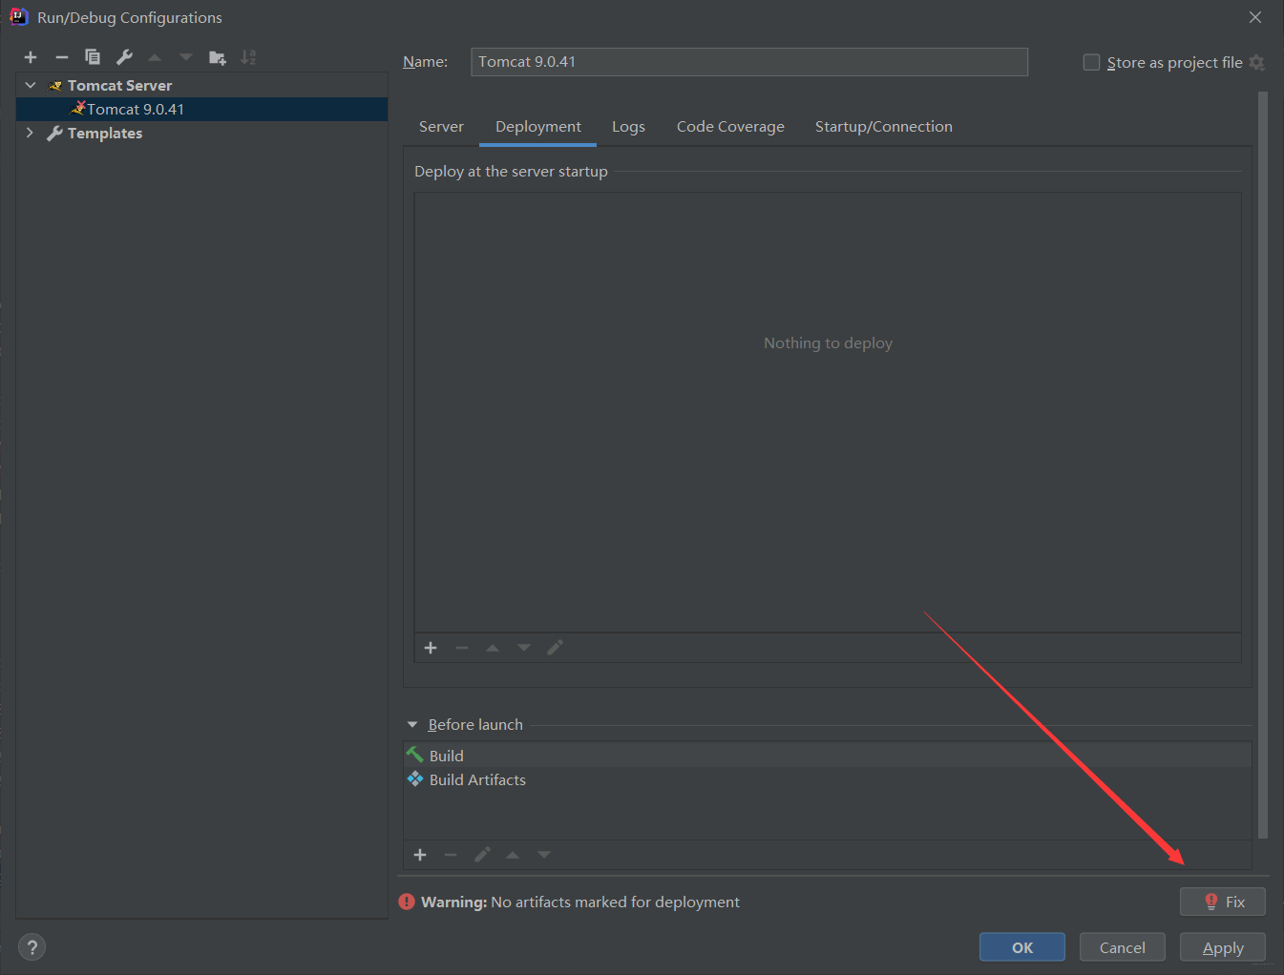Click the IntelliJ logo in title bar
1284x975 pixels.
coord(18,17)
